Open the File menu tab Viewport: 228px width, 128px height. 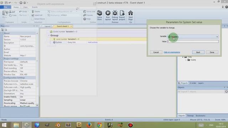click(x=6, y=7)
